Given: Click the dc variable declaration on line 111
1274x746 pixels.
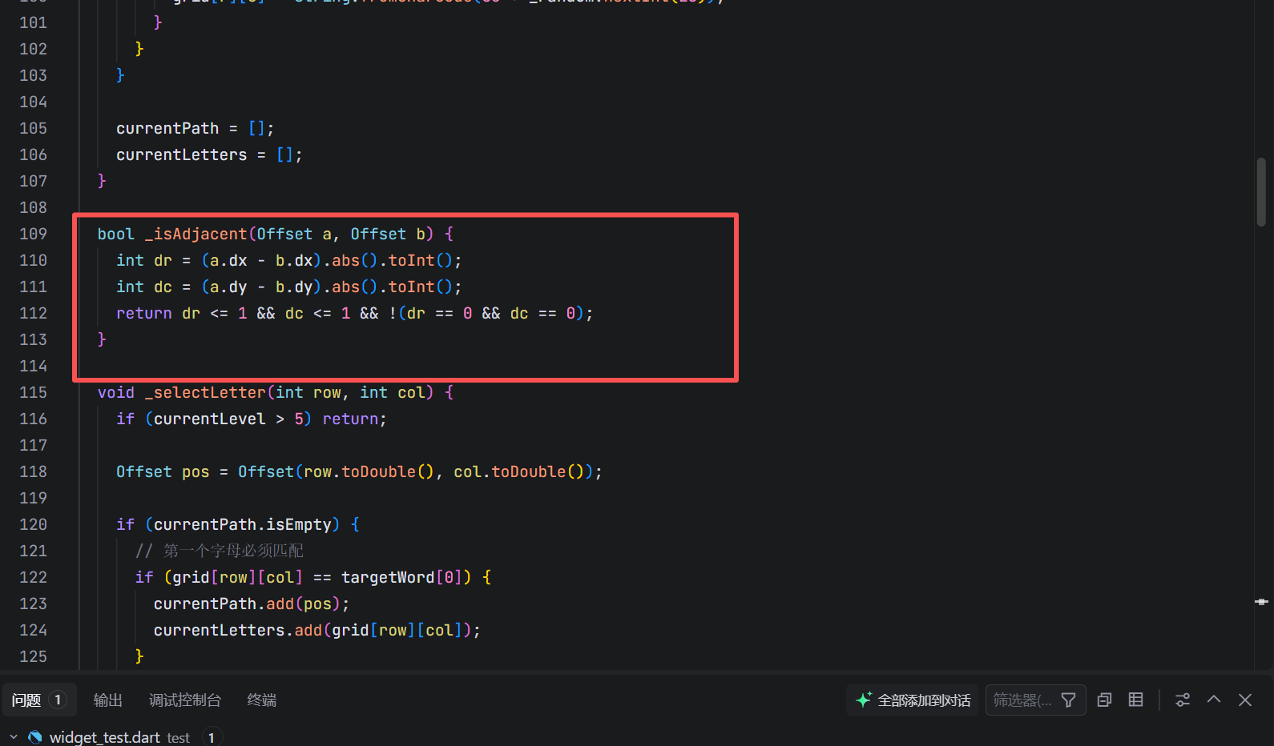Looking at the screenshot, I should pos(163,287).
